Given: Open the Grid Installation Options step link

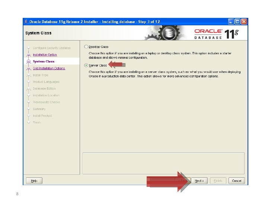Looking at the screenshot, I should pyautogui.click(x=49, y=68).
